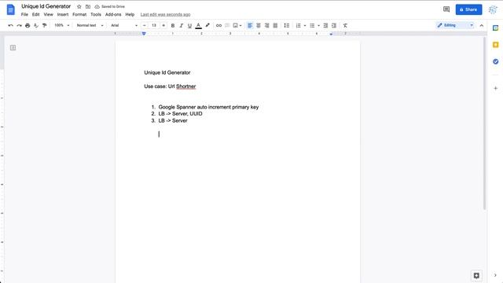Open the Google Docs home icon
The height and width of the screenshot is (283, 503).
point(10,9)
